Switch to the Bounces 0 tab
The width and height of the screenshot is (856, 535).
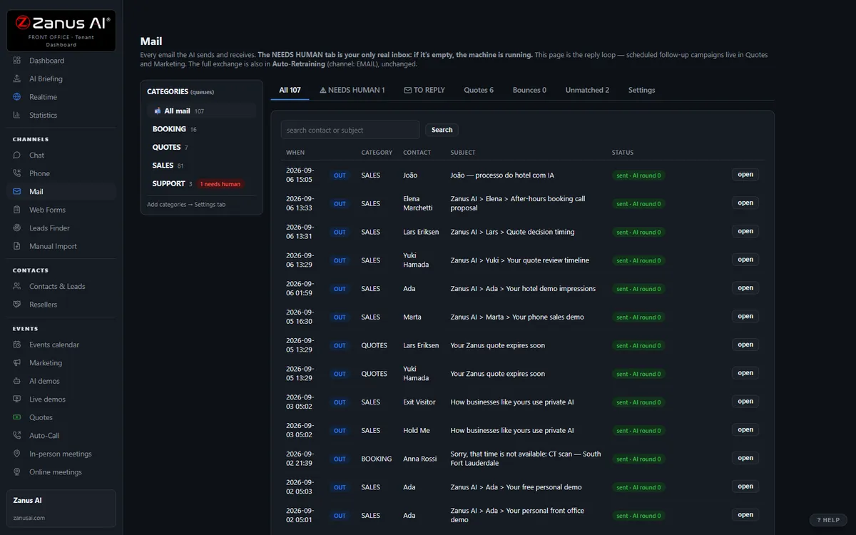pyautogui.click(x=529, y=90)
